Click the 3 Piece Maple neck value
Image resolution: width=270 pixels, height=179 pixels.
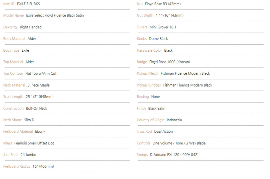[x=38, y=85]
